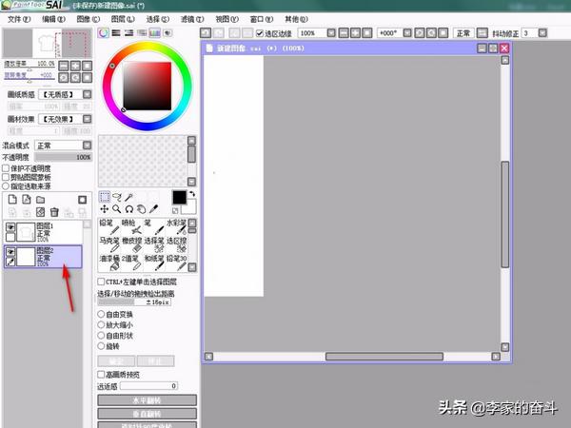Show the RGB slider panel
Screen dimensions: 571x428
(x=116, y=33)
